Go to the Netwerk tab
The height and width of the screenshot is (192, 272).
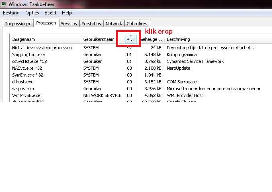114,24
